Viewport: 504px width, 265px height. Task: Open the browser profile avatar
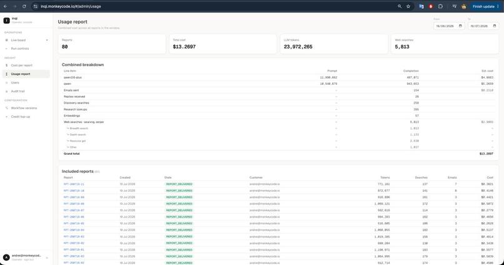point(464,6)
